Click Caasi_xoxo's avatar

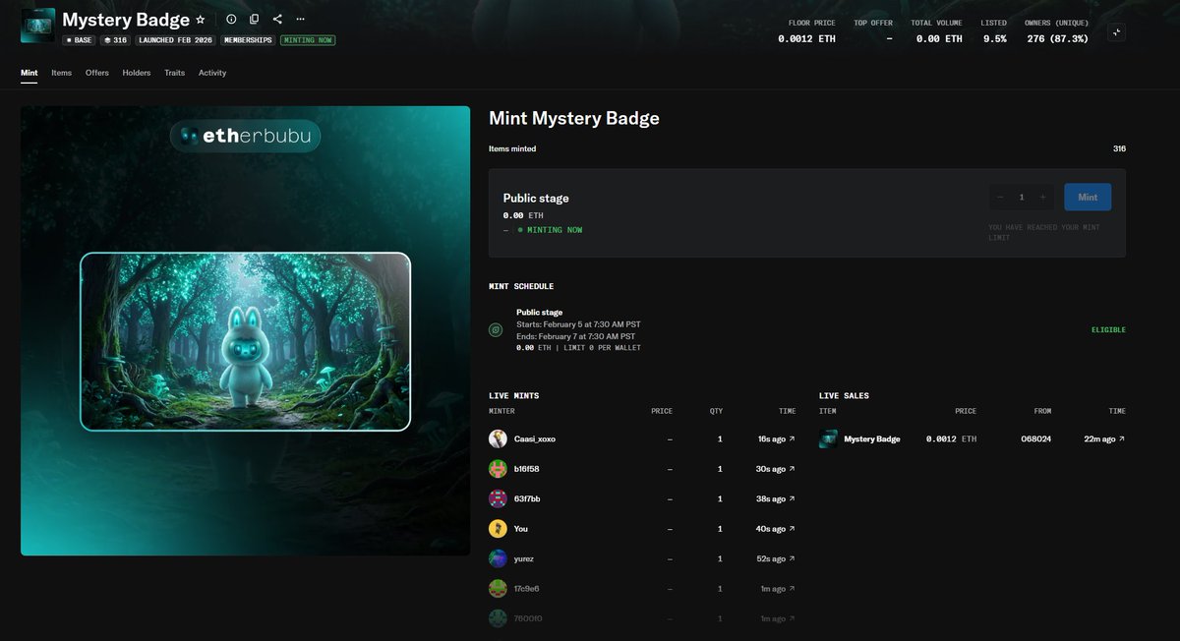(x=498, y=438)
